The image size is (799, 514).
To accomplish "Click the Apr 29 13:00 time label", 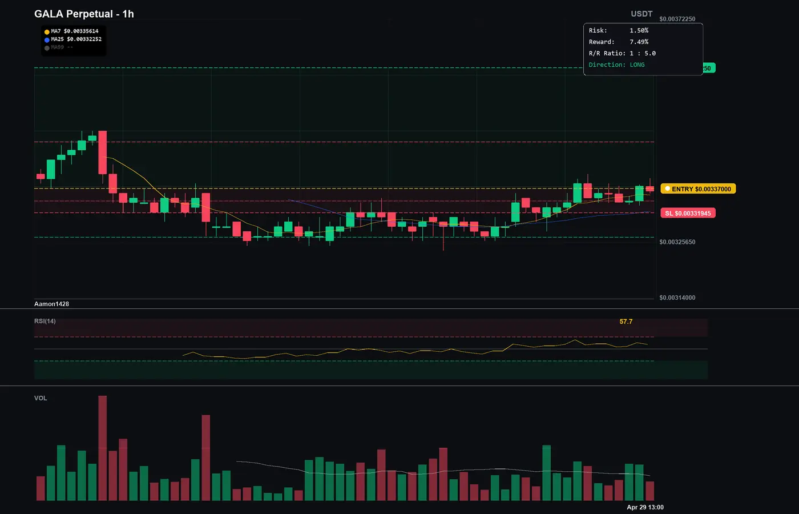I will [645, 507].
